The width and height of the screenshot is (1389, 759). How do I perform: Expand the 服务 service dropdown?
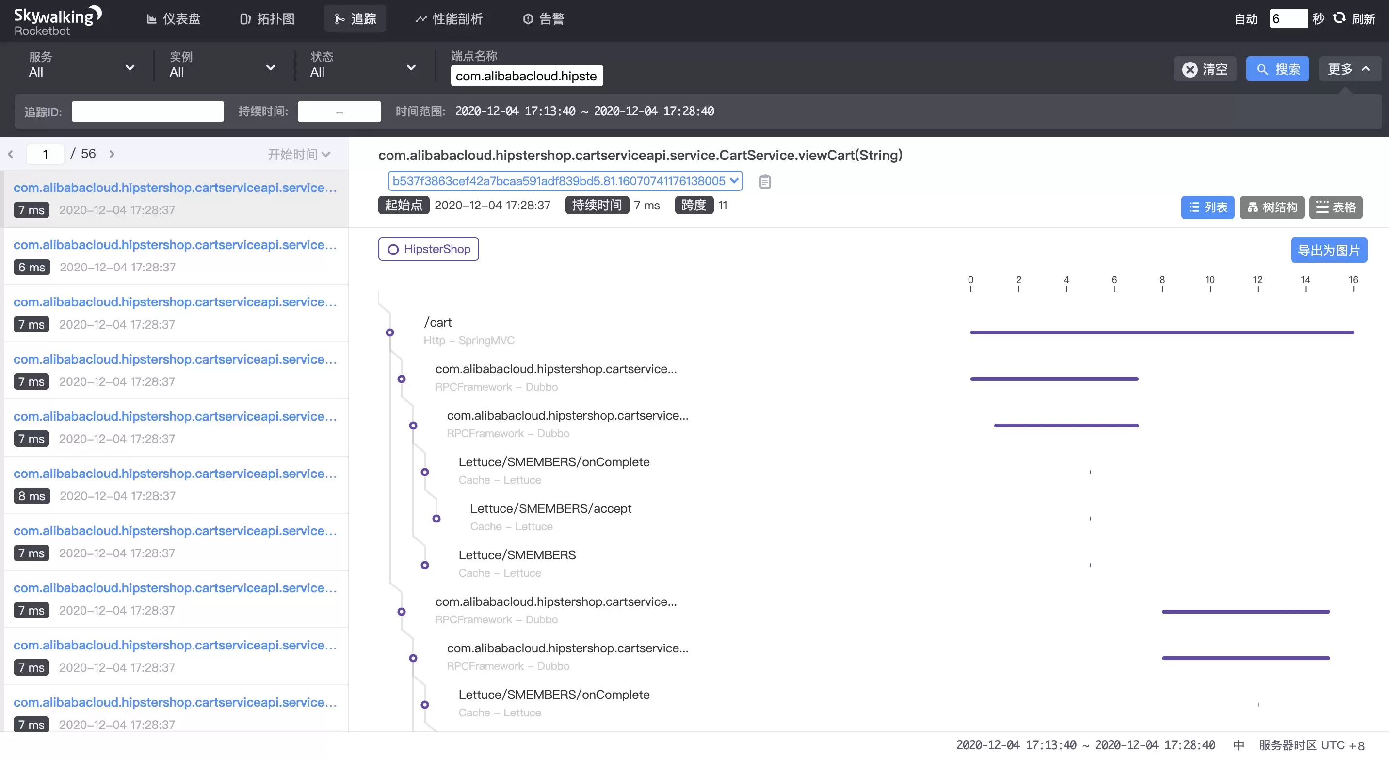(81, 65)
